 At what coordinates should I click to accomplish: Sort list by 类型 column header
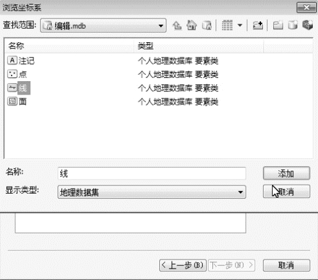(199, 46)
